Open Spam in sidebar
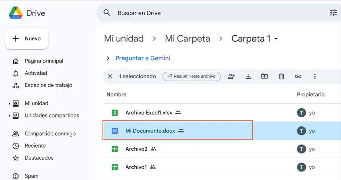The height and width of the screenshot is (180, 341). pyautogui.click(x=32, y=176)
